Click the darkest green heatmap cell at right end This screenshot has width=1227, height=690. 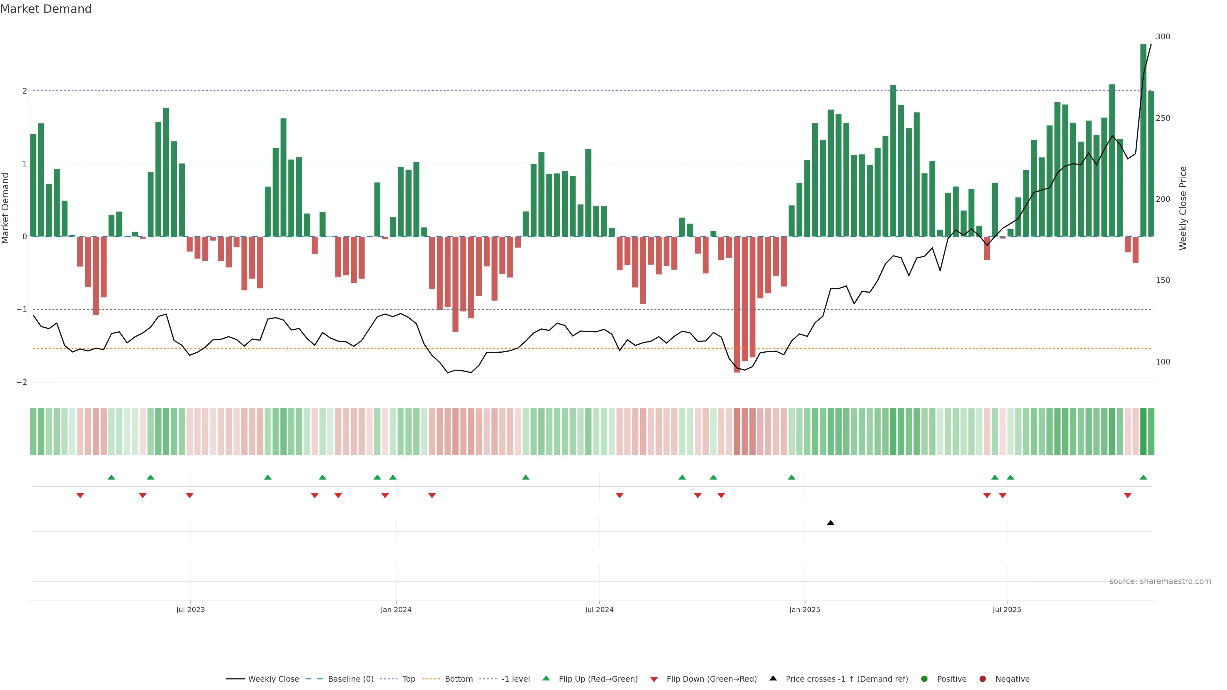pyautogui.click(x=1143, y=432)
